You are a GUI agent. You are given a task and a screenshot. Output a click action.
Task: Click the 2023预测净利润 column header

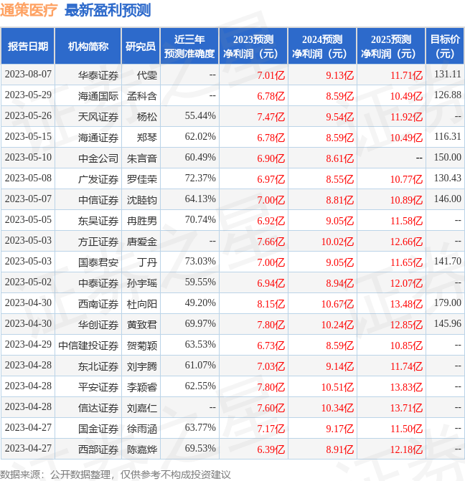(253, 47)
